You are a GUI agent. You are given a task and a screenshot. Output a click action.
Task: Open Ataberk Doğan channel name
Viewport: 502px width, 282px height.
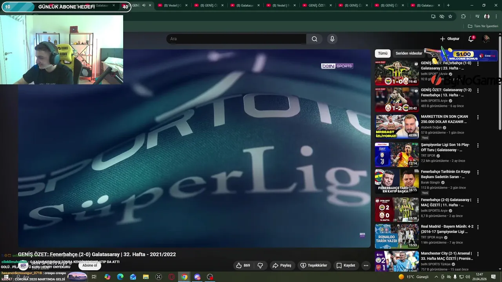(x=431, y=127)
